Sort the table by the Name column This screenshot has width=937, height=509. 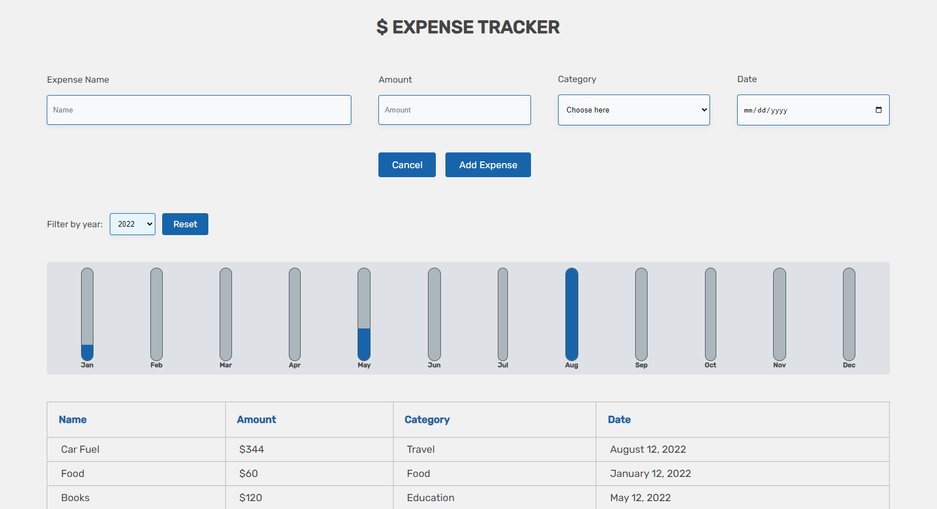point(73,420)
